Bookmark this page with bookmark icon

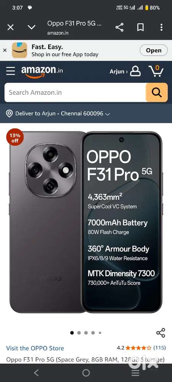[140, 27]
